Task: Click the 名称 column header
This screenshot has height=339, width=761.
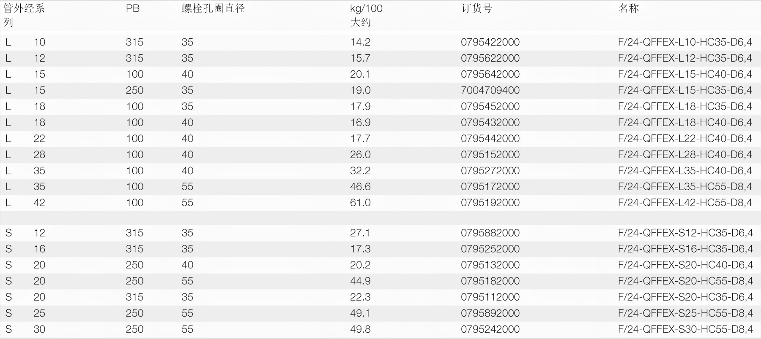Action: point(628,8)
